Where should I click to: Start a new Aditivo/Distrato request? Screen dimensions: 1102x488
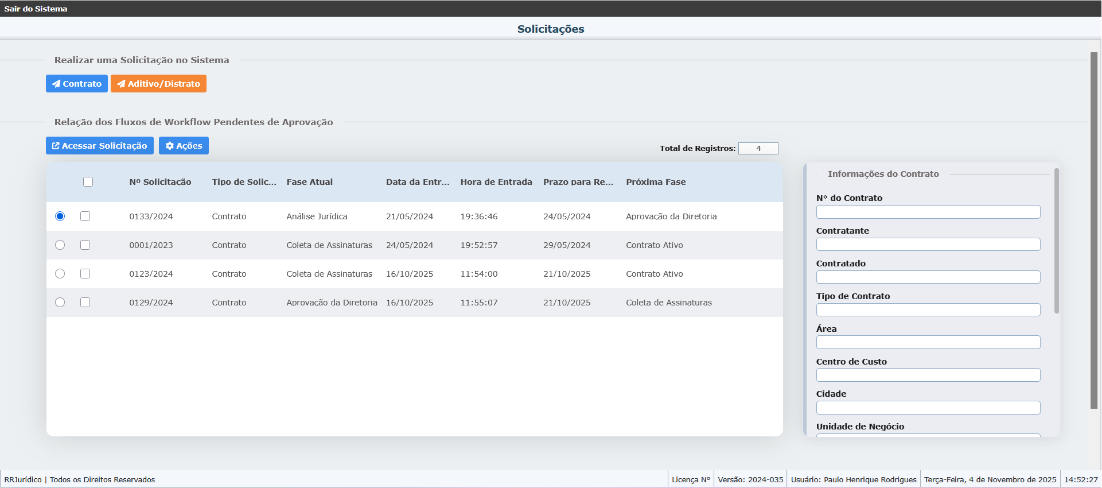(158, 84)
